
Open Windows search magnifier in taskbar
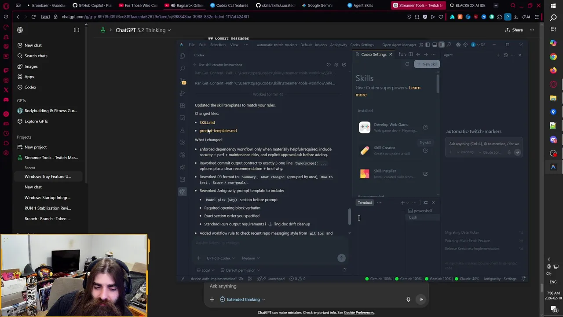tap(553, 18)
